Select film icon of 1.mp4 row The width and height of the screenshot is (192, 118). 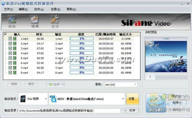point(15,39)
